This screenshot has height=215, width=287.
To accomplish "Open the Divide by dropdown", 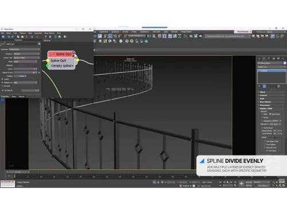I will (26, 54).
